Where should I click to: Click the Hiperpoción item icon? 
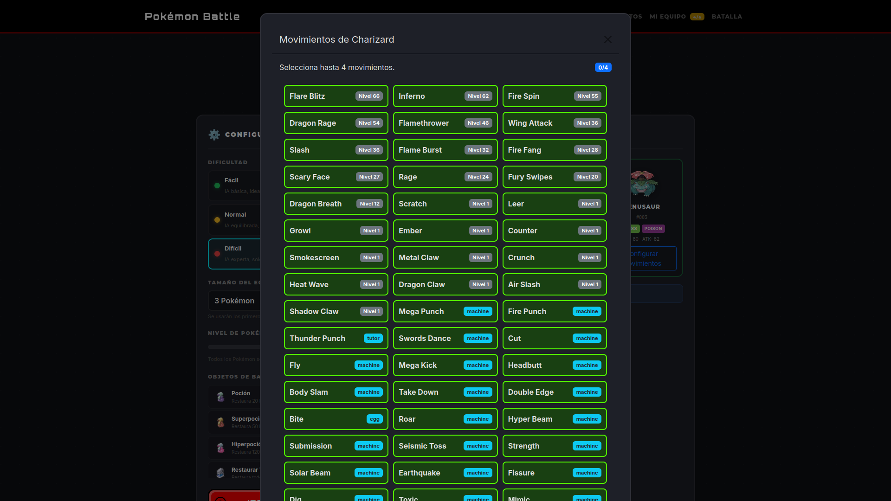tap(220, 448)
